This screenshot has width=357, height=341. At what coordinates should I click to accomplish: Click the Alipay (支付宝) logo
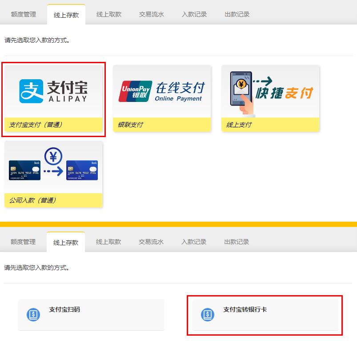tap(53, 91)
